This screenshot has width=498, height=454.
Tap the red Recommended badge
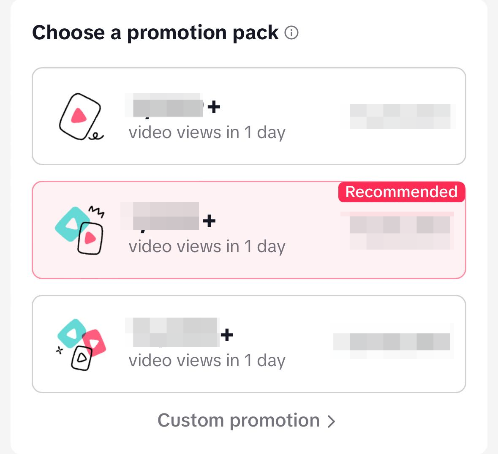coord(401,192)
